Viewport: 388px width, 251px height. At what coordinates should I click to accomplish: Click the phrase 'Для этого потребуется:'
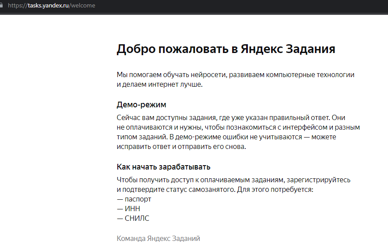click(275, 189)
